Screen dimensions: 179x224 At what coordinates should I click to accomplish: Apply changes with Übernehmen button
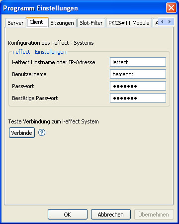click(154, 215)
